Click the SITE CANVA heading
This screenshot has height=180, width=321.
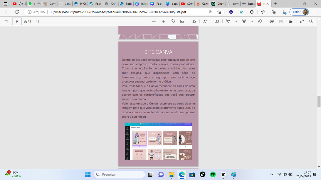pyautogui.click(x=158, y=52)
